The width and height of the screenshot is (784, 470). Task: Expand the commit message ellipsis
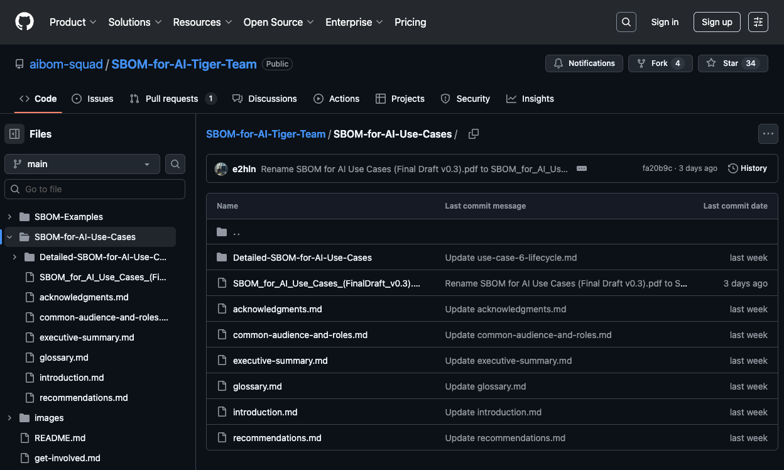(x=582, y=168)
